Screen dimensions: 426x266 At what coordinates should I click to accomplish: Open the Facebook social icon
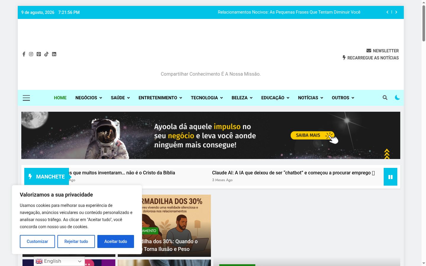(24, 54)
